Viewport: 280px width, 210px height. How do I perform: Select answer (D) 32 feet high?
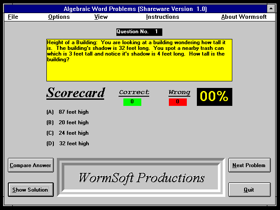(68, 143)
